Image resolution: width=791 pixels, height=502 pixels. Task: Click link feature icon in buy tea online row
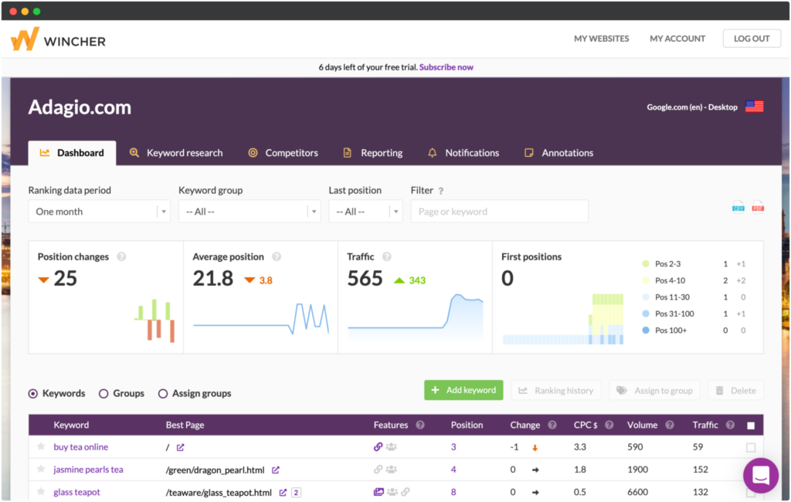[x=378, y=446]
